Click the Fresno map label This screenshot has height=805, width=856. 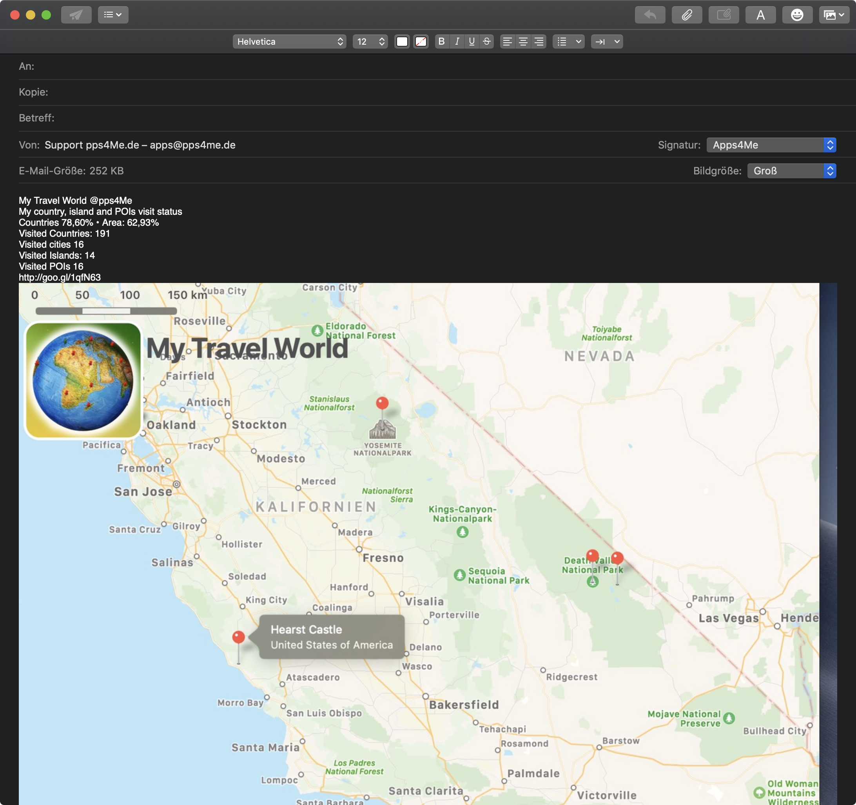pyautogui.click(x=383, y=558)
